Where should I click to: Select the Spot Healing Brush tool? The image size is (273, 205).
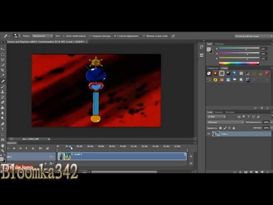point(3,81)
